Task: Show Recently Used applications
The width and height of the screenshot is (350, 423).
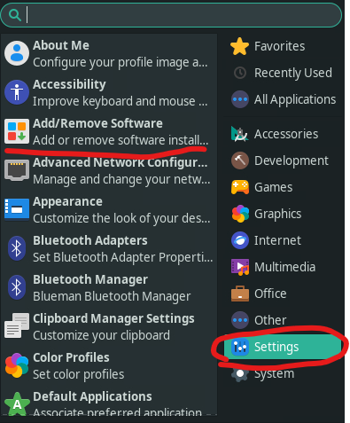Action: pyautogui.click(x=283, y=73)
